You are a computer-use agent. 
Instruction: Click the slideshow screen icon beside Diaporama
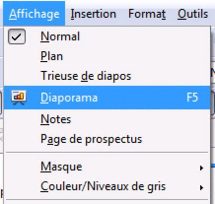19,97
